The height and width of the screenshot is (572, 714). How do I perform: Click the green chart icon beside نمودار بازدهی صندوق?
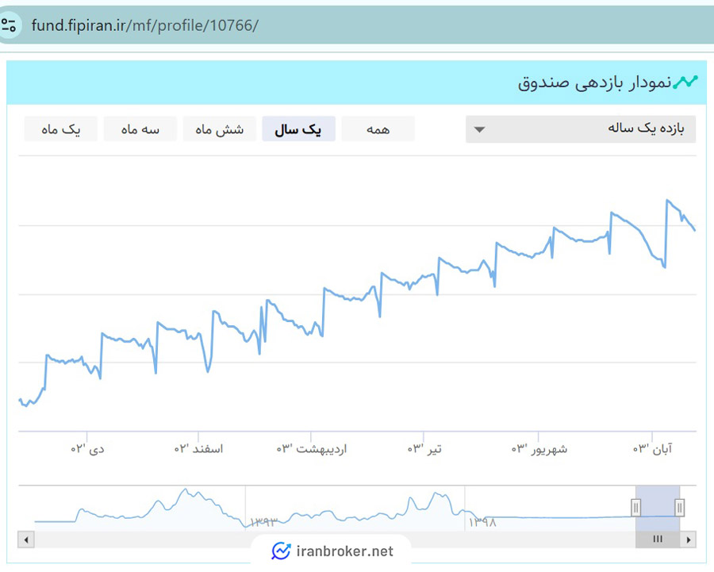click(x=685, y=82)
